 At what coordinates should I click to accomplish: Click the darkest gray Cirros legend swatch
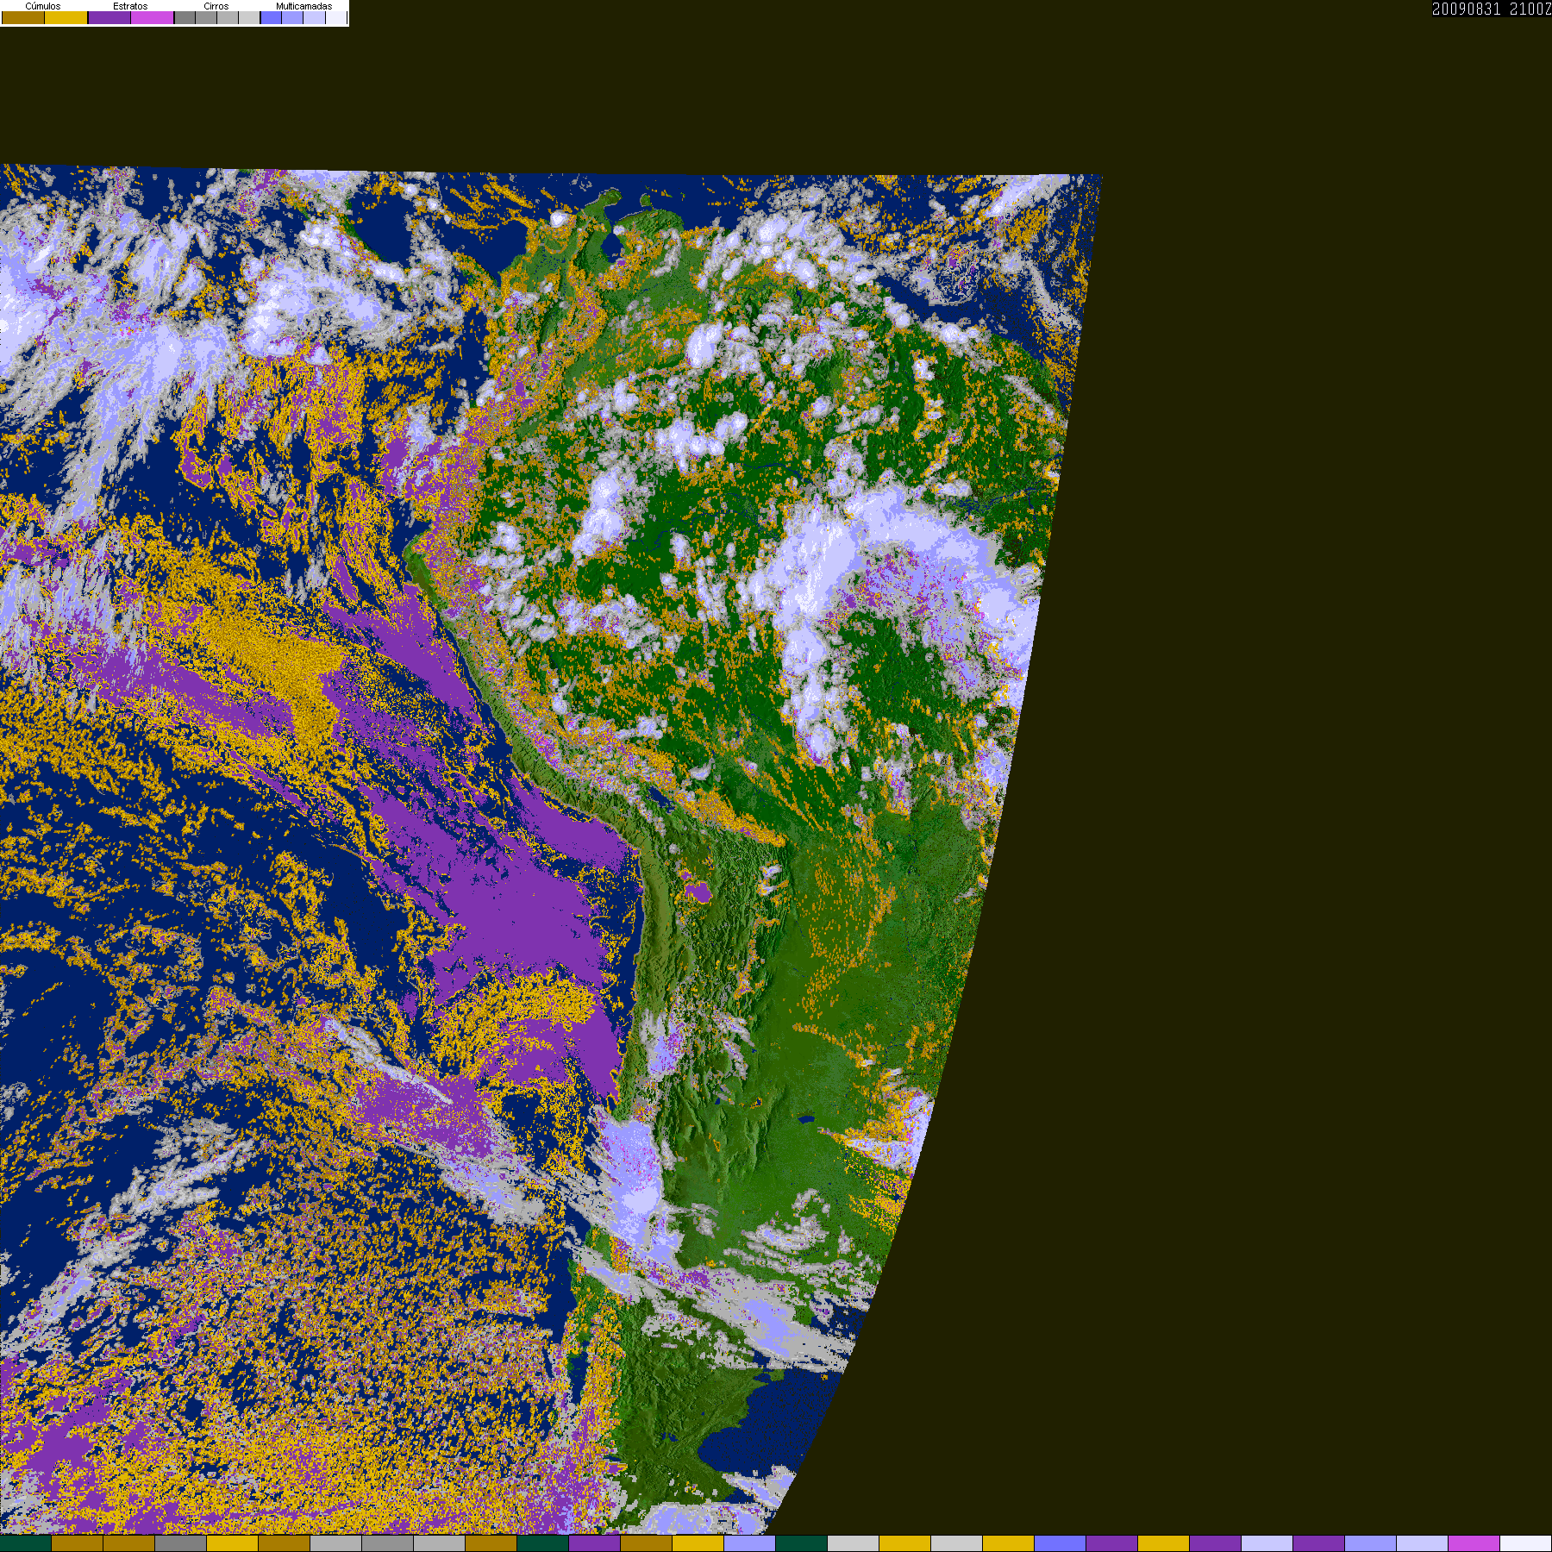pos(185,18)
